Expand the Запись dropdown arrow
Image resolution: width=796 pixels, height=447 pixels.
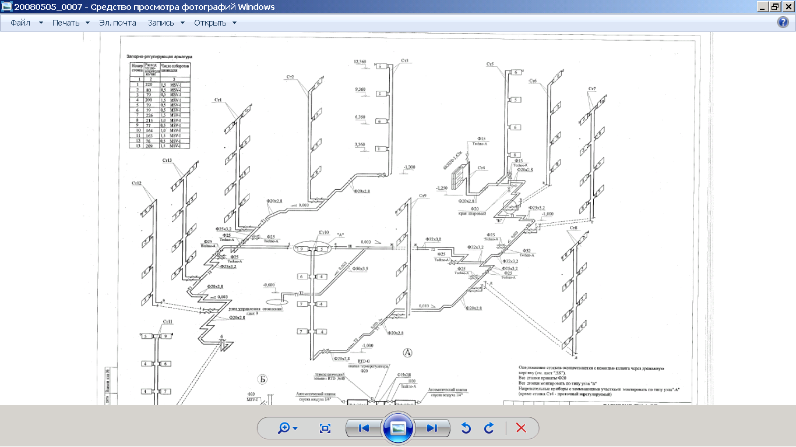point(182,23)
